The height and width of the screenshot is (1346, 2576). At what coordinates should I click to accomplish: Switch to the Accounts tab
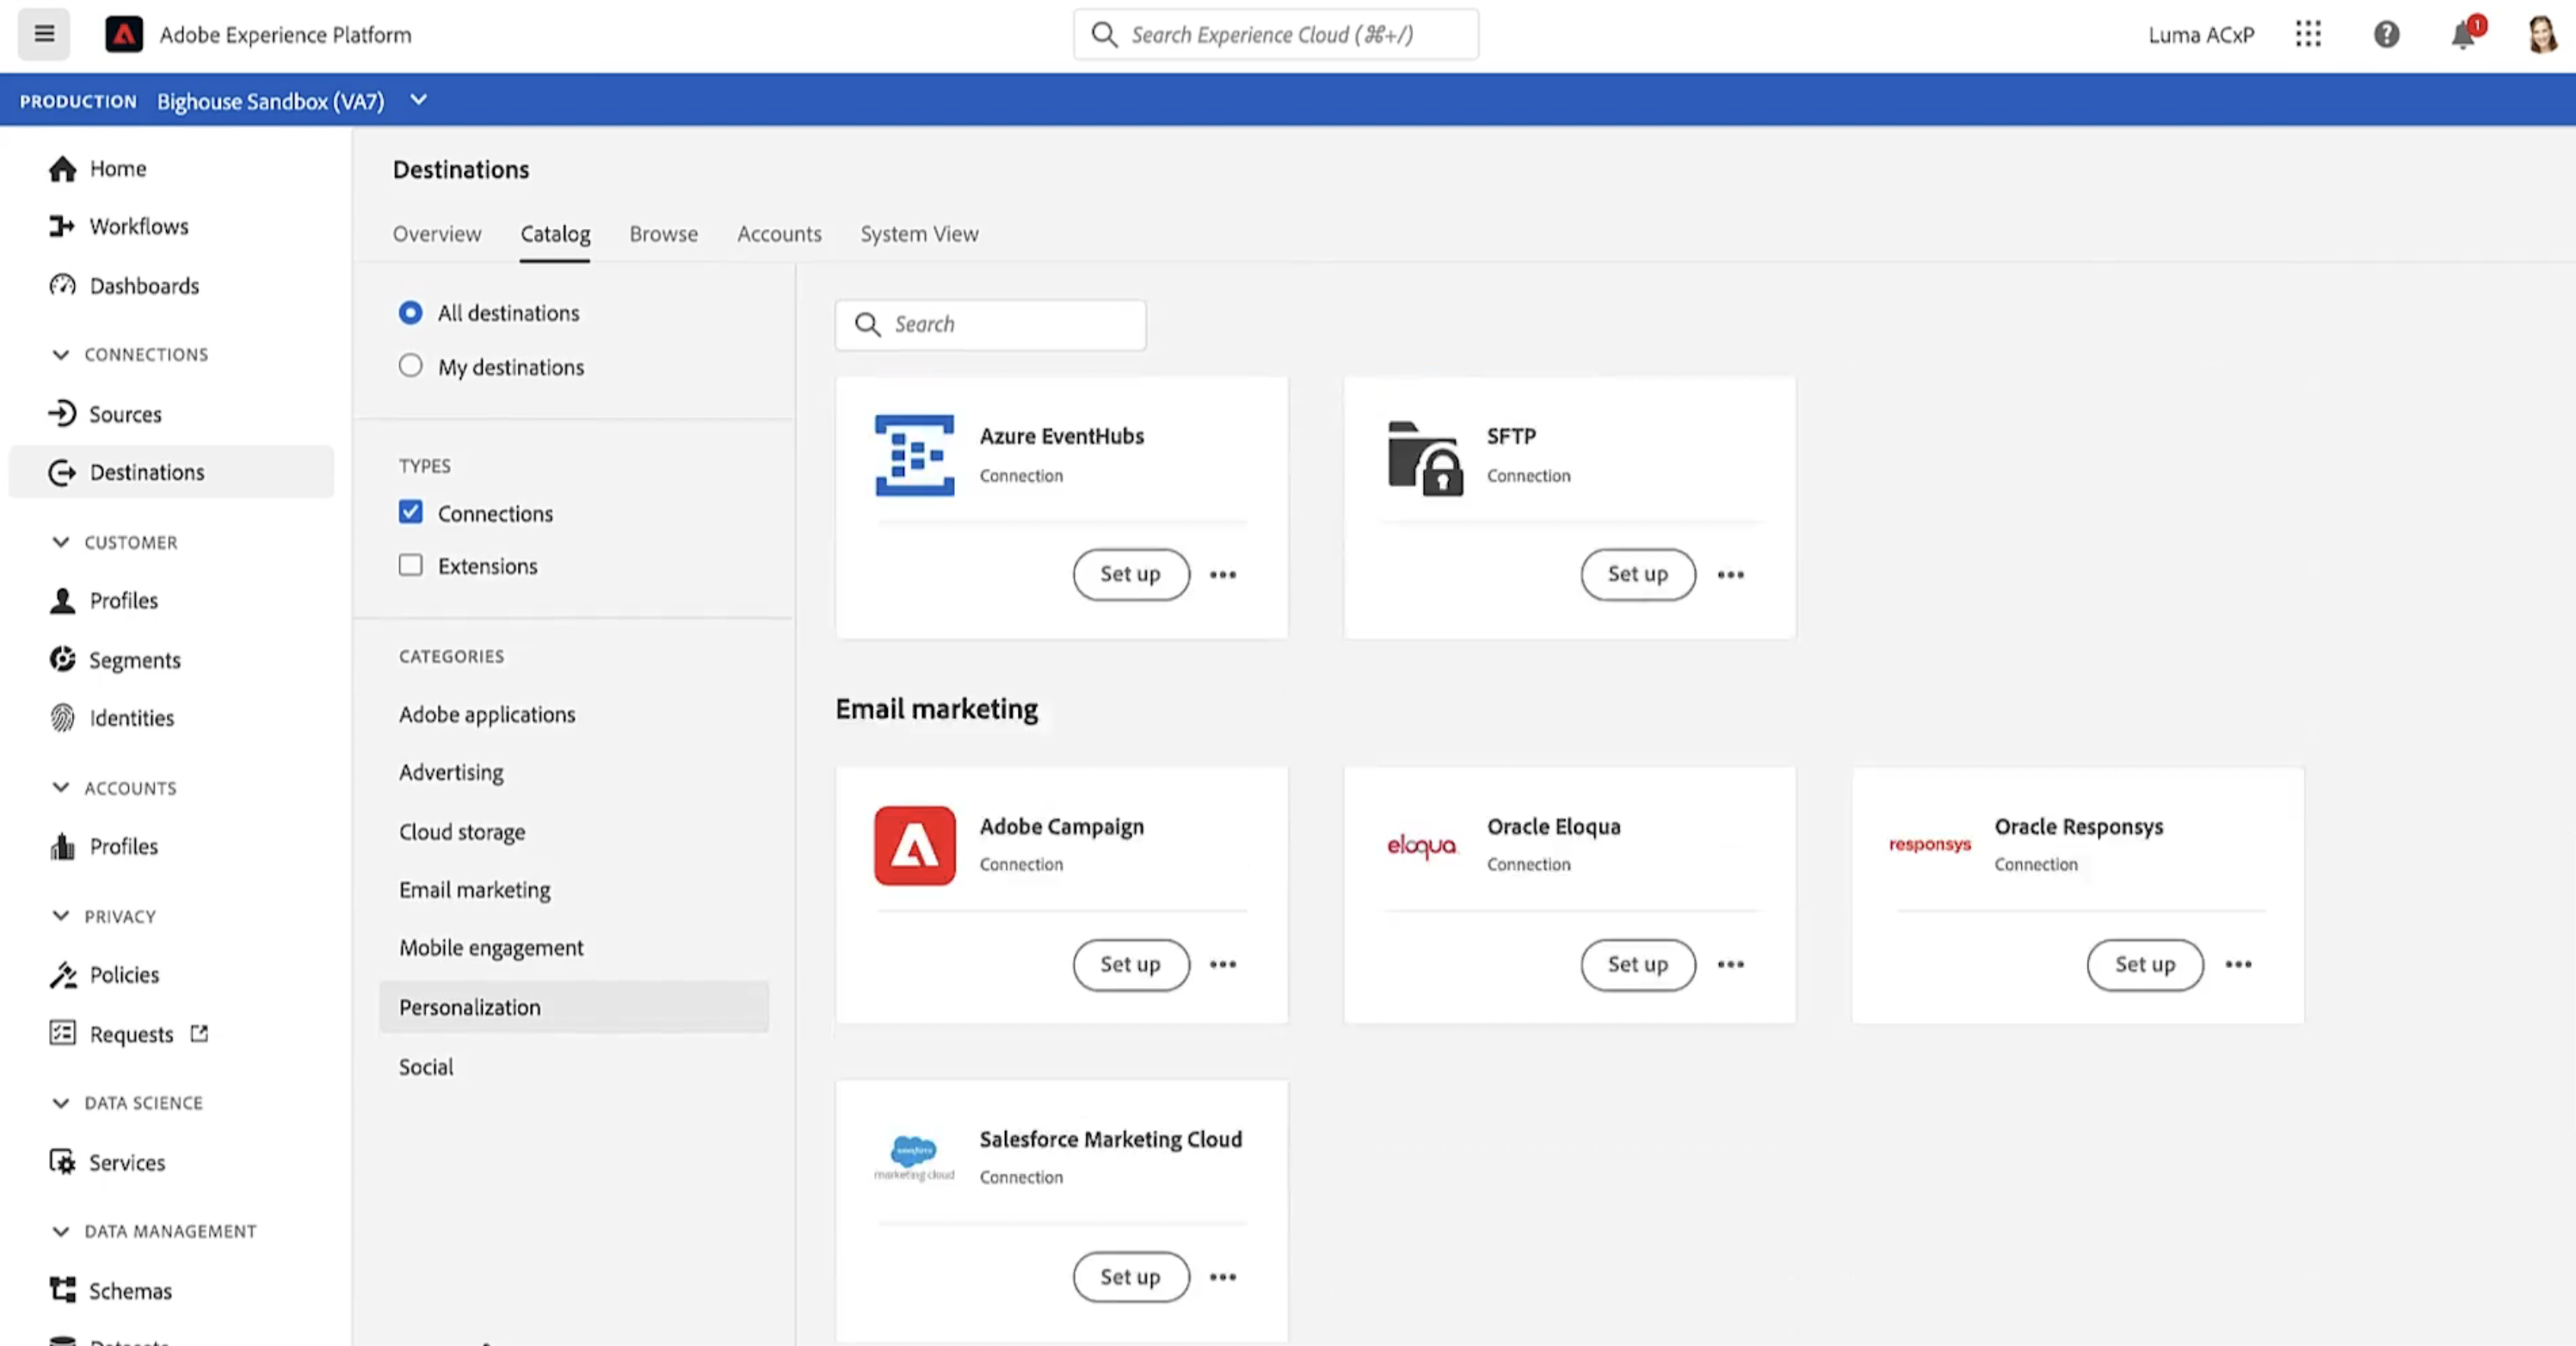coord(779,234)
